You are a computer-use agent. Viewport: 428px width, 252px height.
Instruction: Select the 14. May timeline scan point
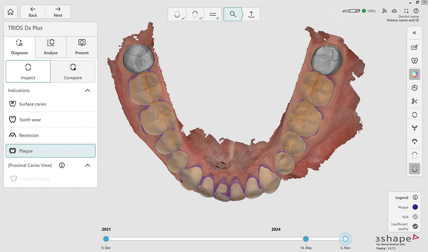(306, 239)
